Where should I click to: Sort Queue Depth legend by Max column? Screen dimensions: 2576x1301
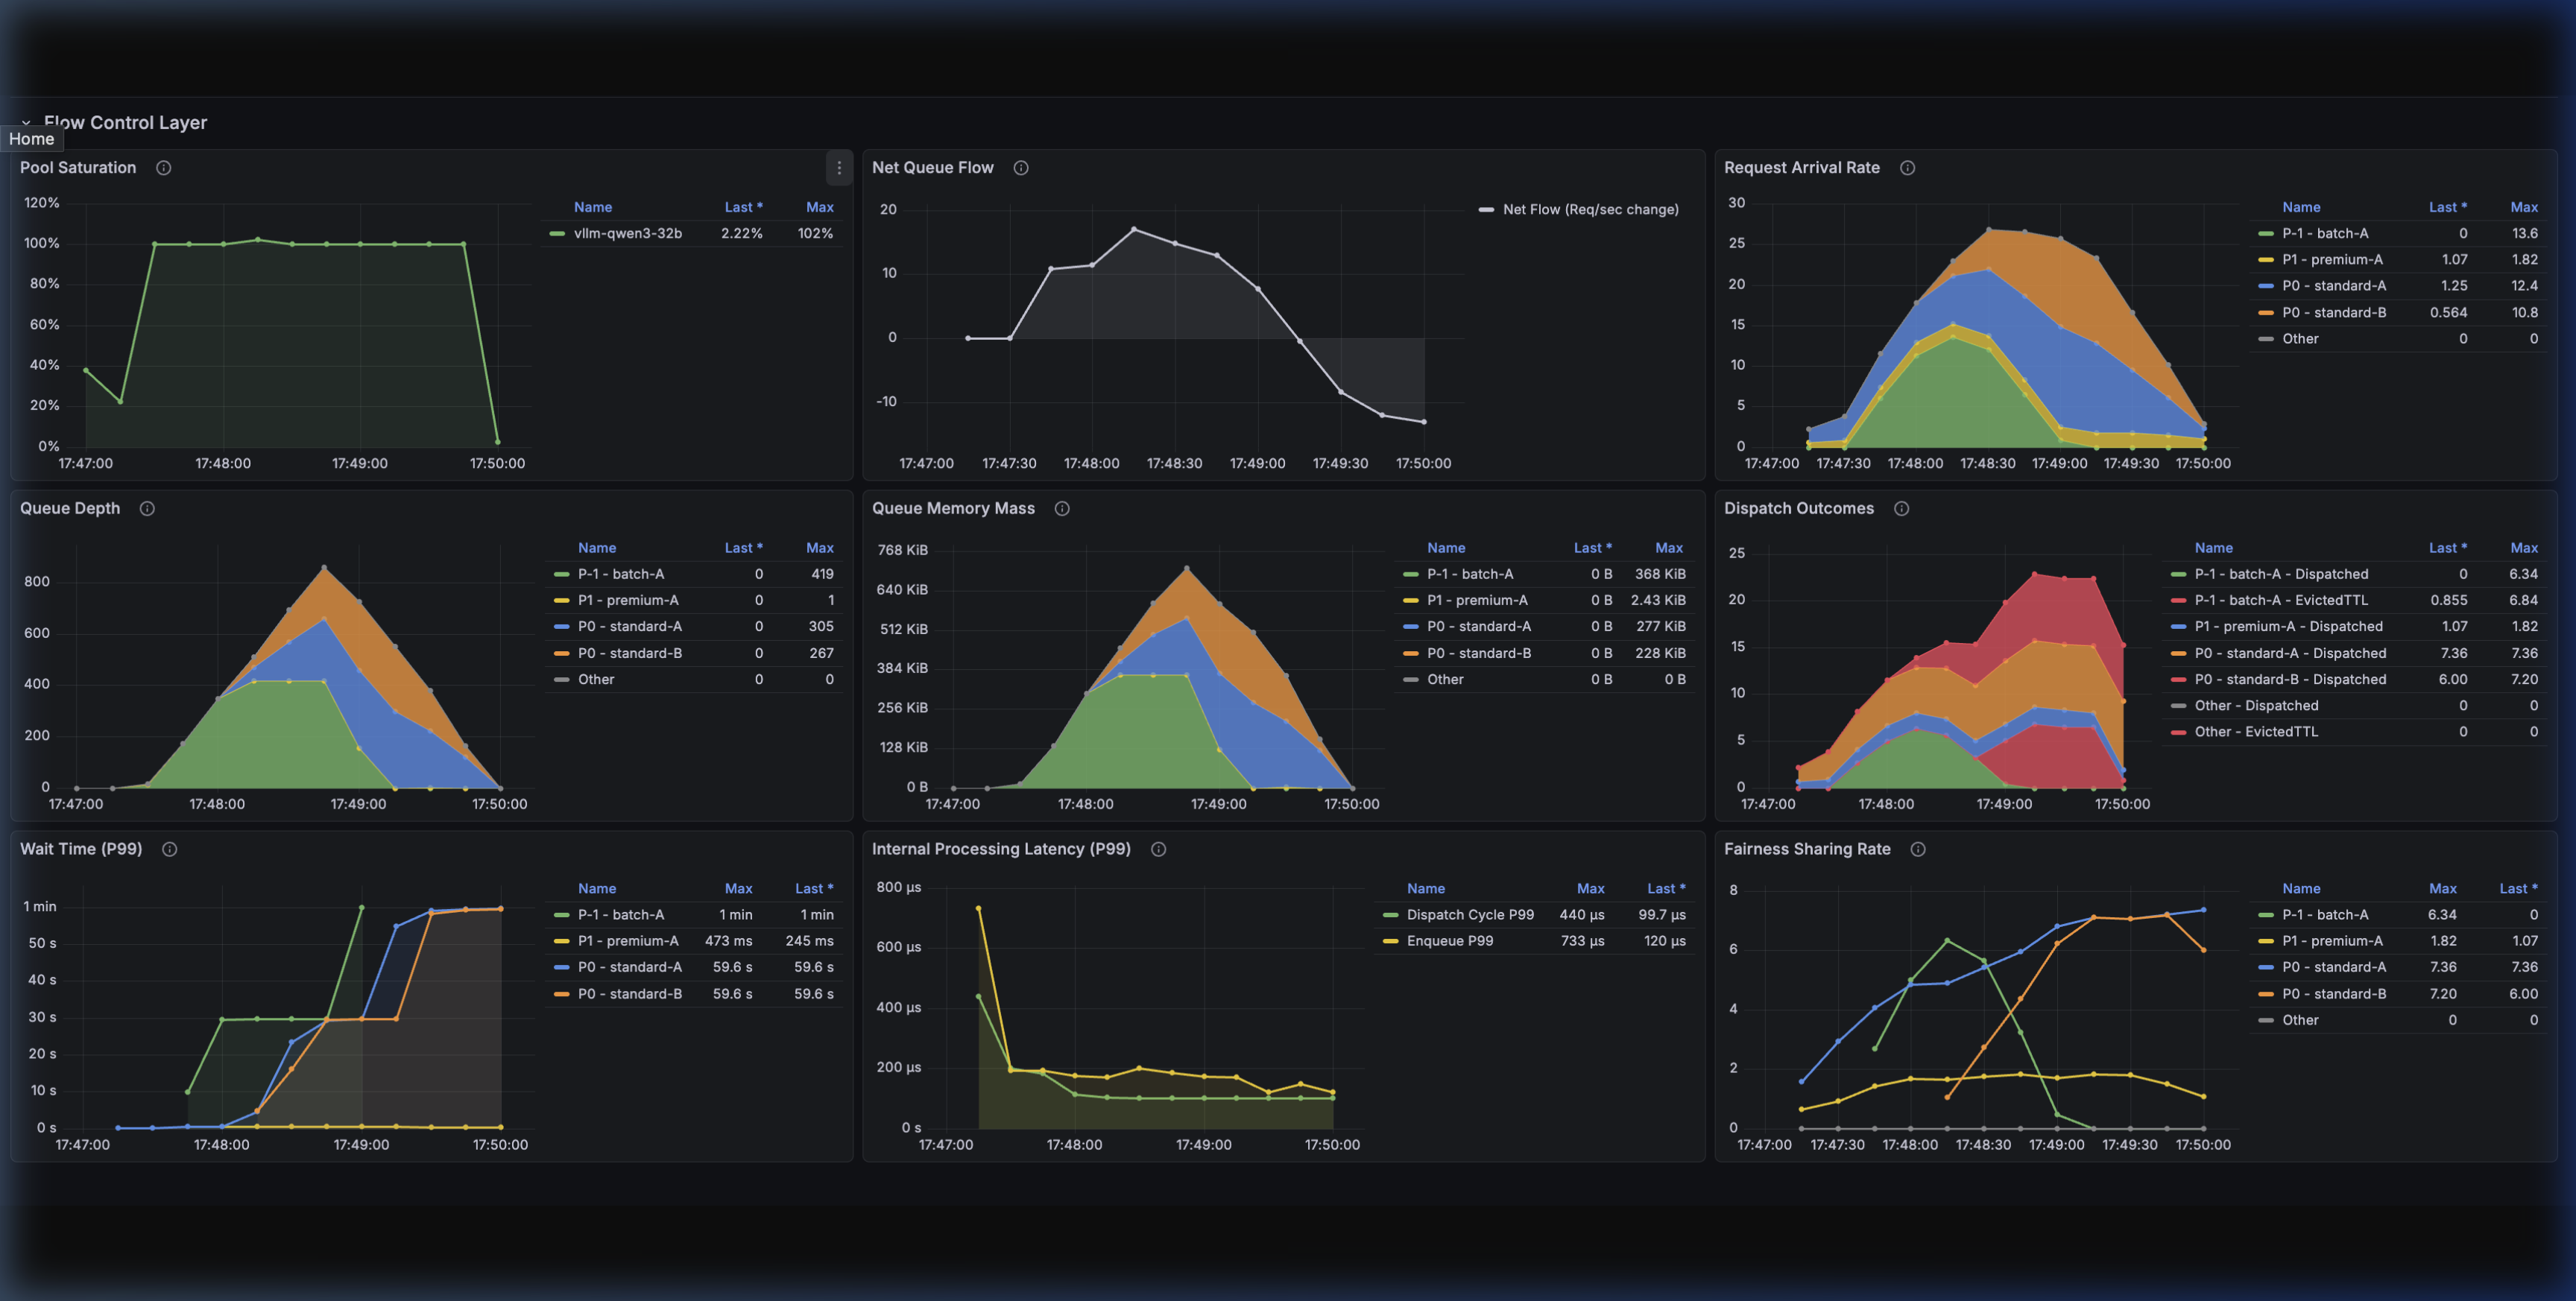(819, 547)
